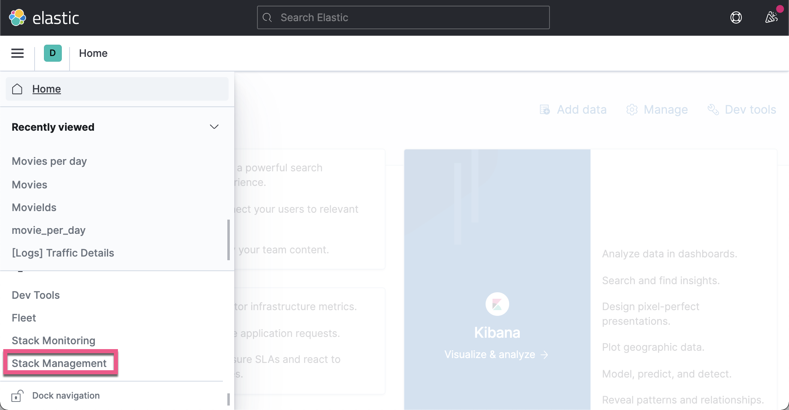Click the lock icon beside Dock navigation
The height and width of the screenshot is (410, 789).
coord(17,396)
